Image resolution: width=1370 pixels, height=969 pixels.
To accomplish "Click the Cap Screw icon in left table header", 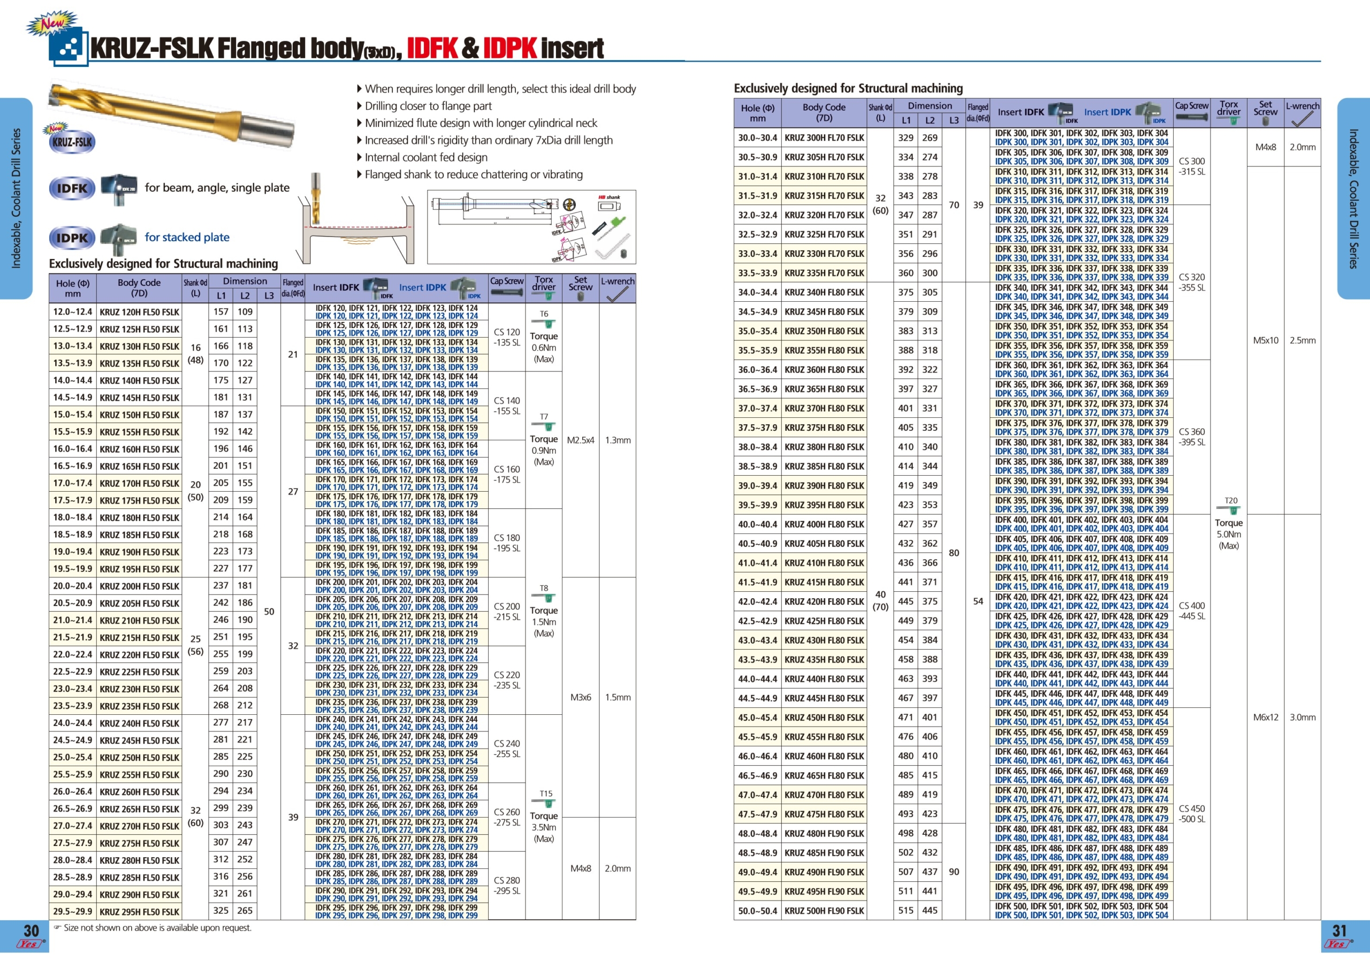I will click(x=507, y=293).
